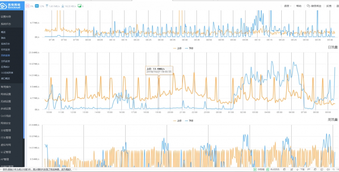Click the 19:00 marker on daily chart
The width and height of the screenshot is (339, 172).
[158, 112]
